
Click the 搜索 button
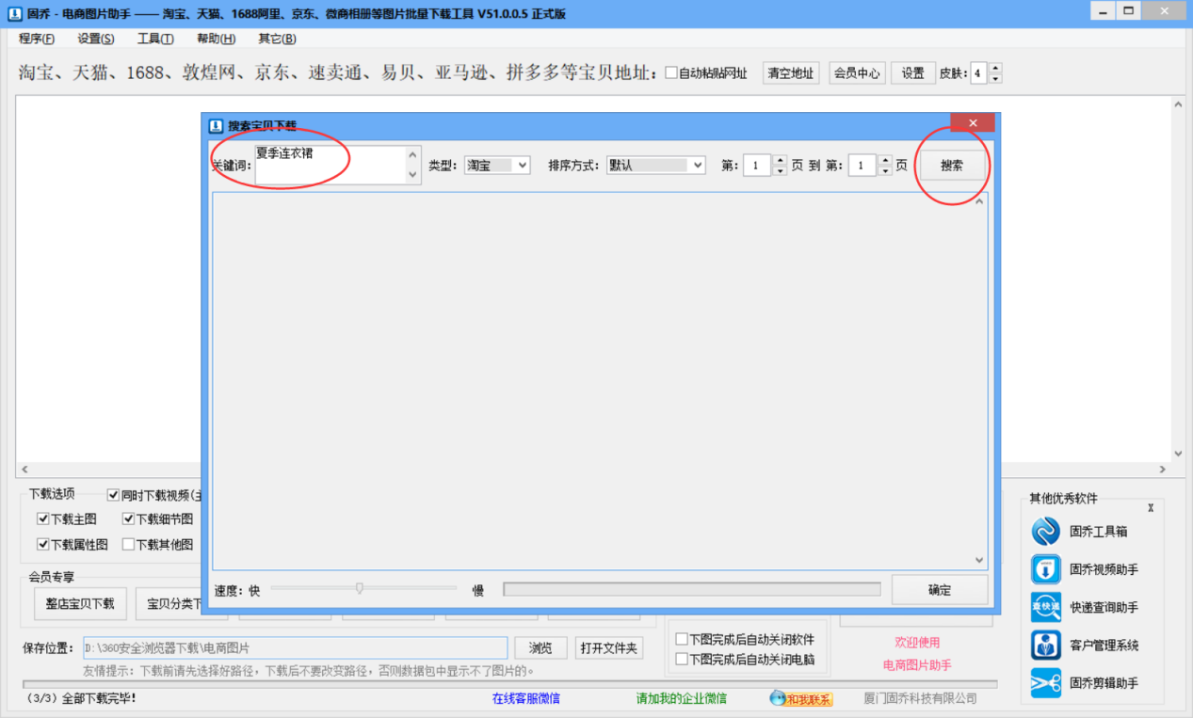[952, 166]
